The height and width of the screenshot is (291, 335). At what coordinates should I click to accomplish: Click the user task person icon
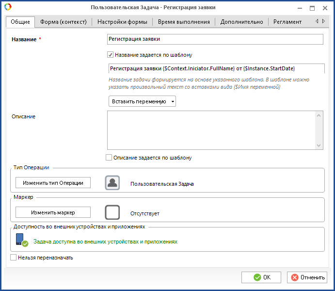click(x=112, y=183)
